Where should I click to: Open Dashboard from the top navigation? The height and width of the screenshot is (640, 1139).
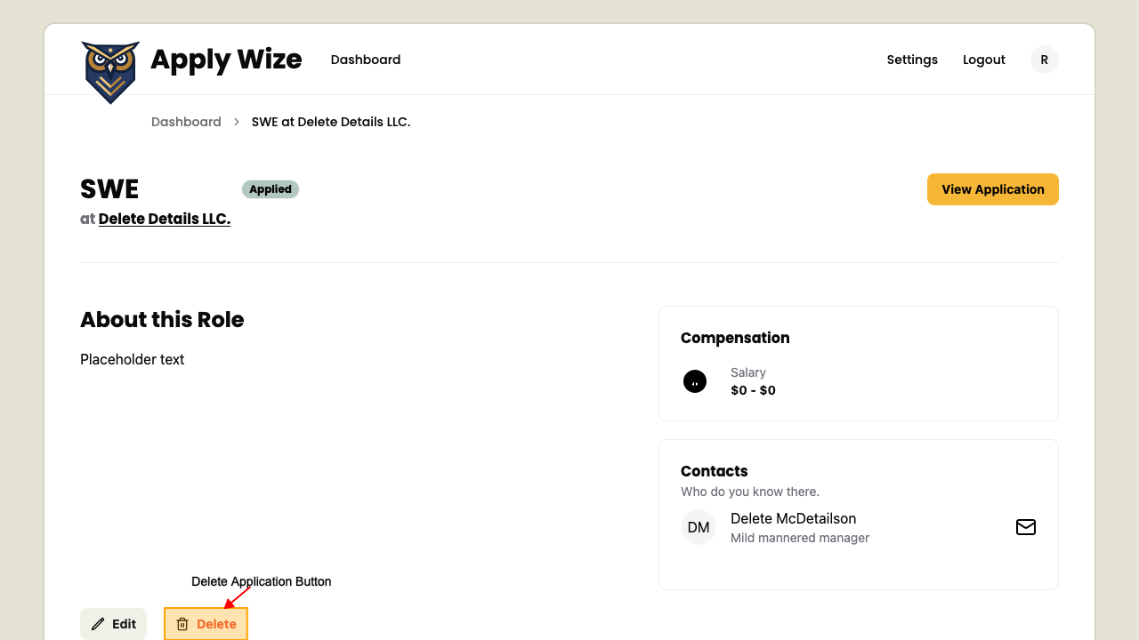click(x=365, y=60)
